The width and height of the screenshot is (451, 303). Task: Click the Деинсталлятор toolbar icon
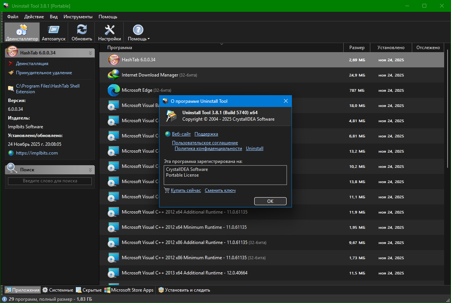(22, 30)
